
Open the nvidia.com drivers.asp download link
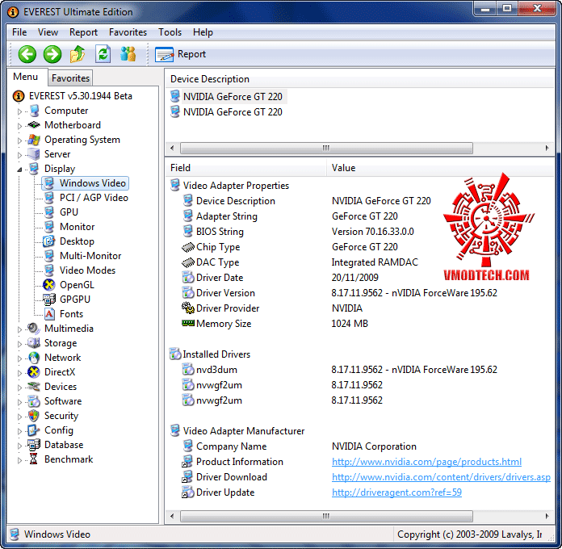point(441,477)
